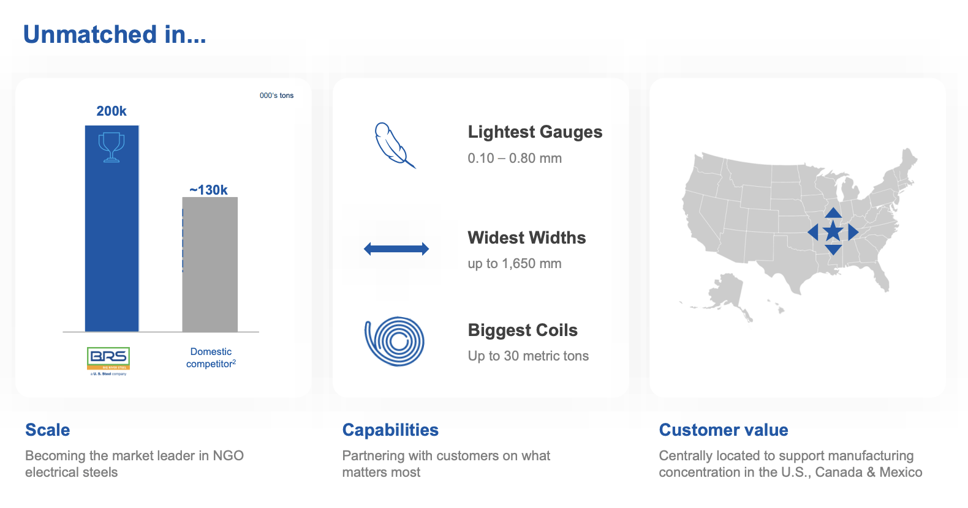Screen dimensions: 968x508
Task: Click the Widest Widths title
Action: click(x=526, y=237)
